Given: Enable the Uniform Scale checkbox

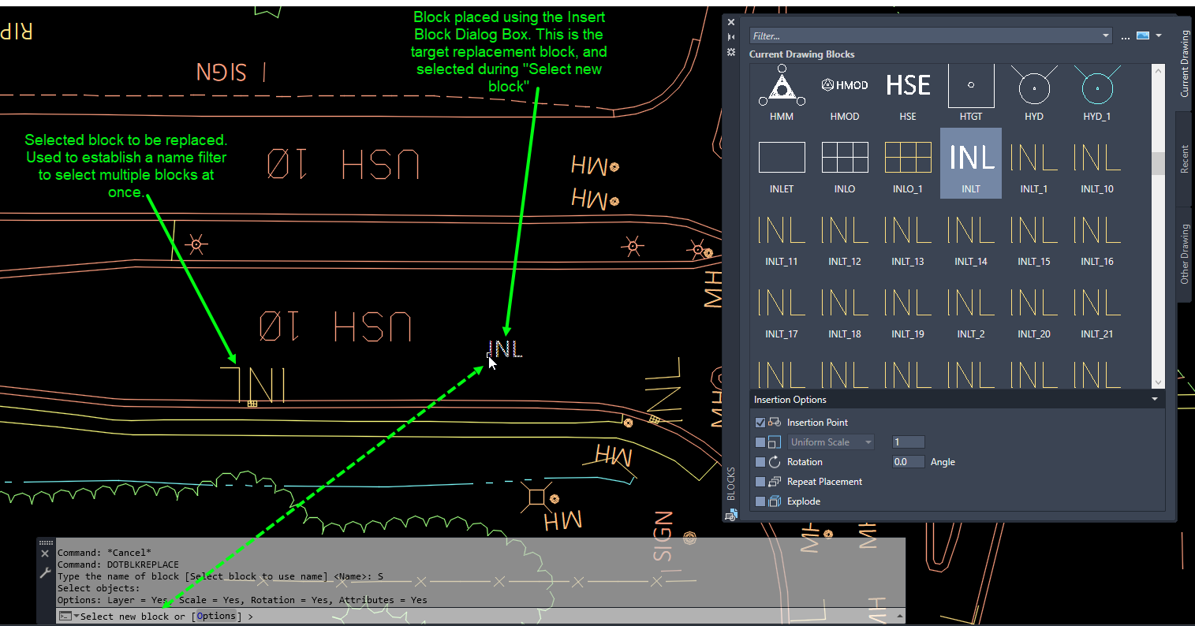Looking at the screenshot, I should coord(759,442).
